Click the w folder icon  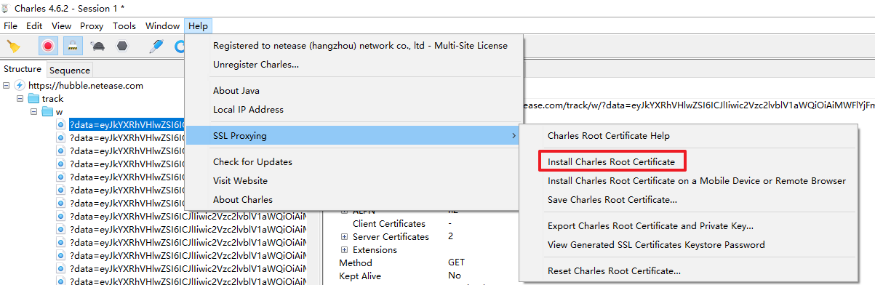click(47, 111)
